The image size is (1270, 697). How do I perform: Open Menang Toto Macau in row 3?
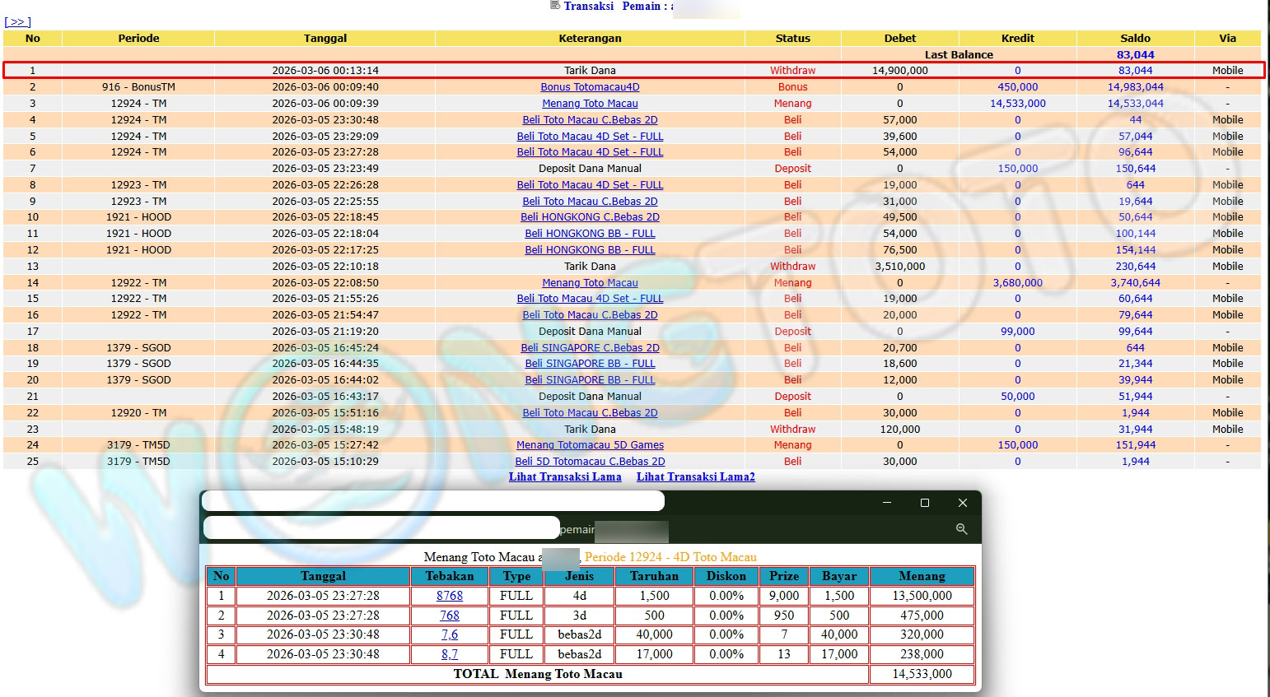tap(590, 104)
